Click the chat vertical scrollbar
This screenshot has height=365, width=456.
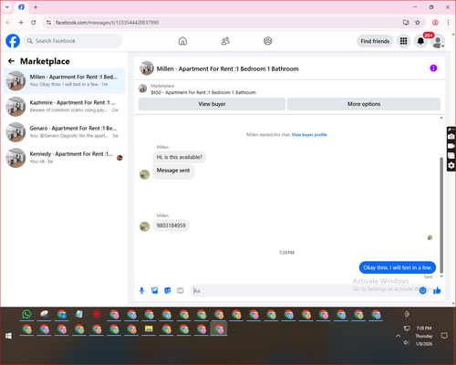441,214
